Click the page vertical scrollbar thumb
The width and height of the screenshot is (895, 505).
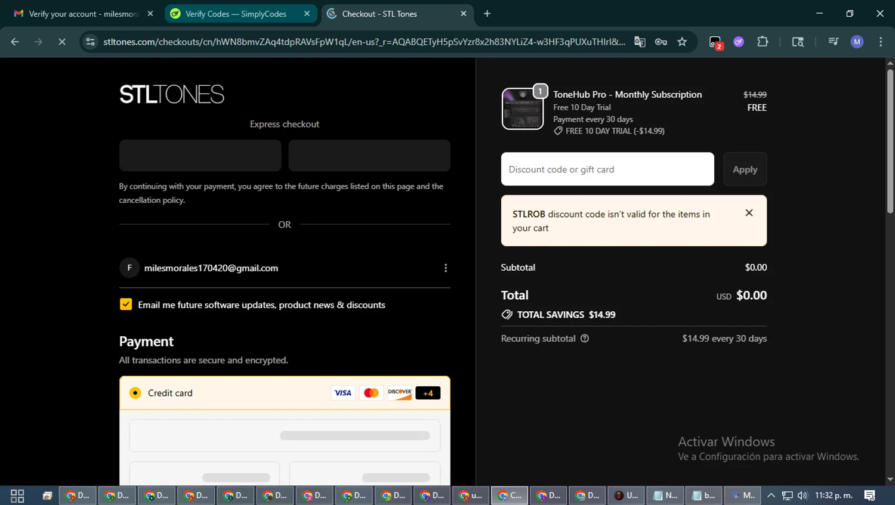890,140
